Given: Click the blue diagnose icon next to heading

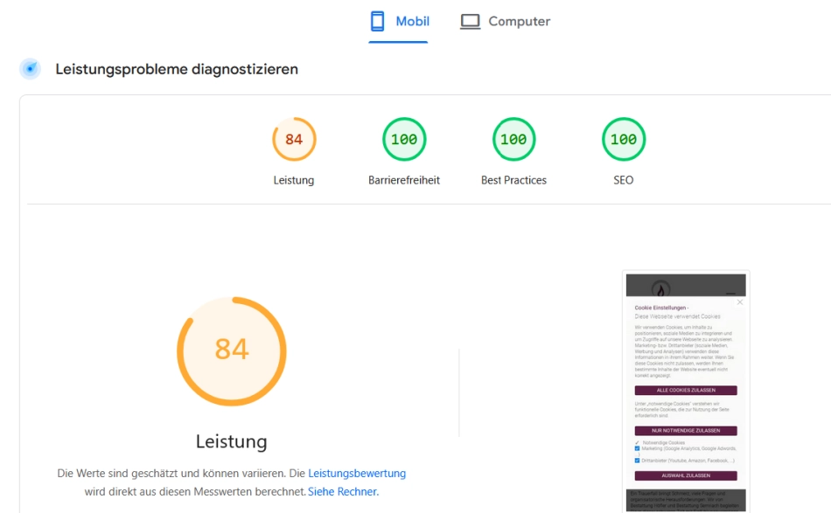Looking at the screenshot, I should pyautogui.click(x=31, y=69).
